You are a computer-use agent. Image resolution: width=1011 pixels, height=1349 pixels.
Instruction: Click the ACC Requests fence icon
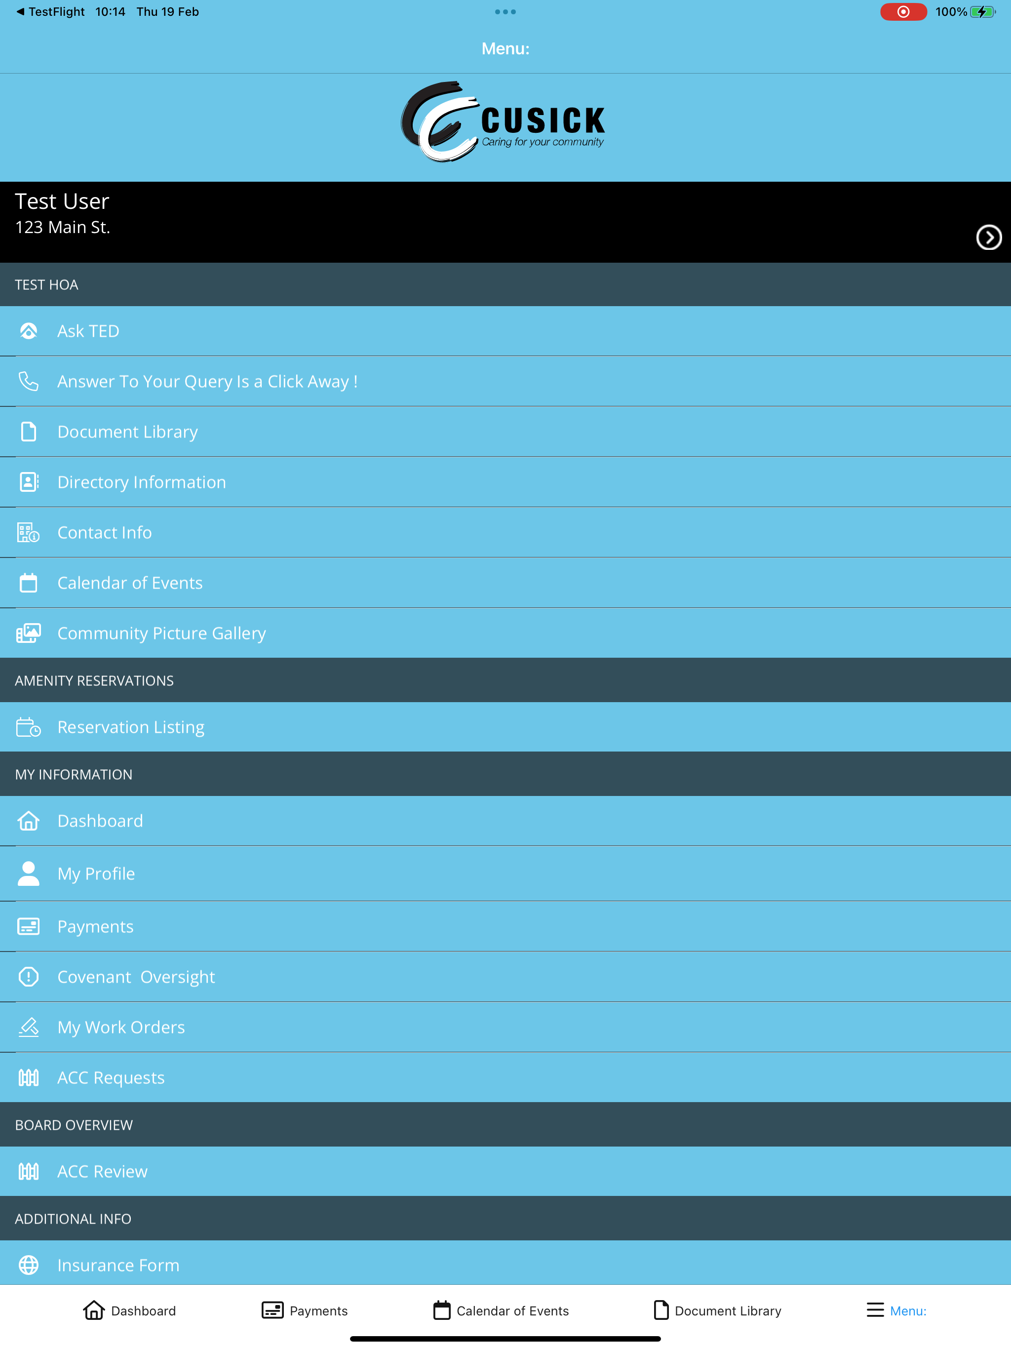29,1077
